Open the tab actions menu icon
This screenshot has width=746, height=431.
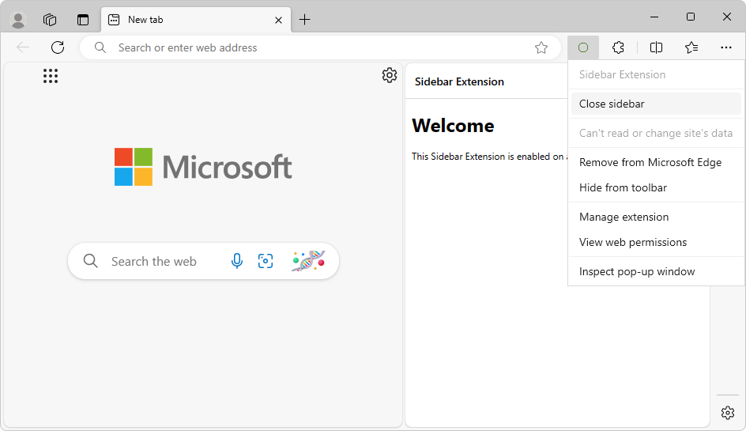click(83, 20)
